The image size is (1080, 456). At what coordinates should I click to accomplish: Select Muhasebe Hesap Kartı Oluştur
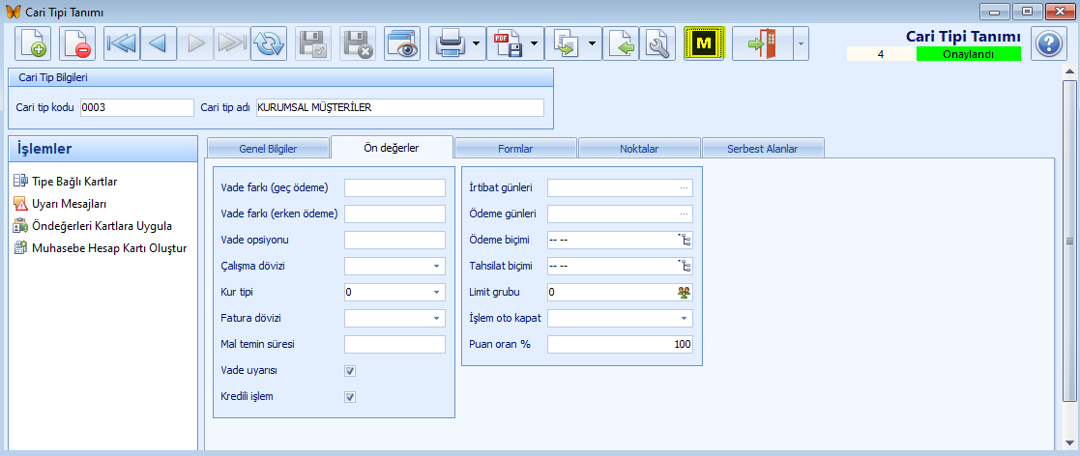point(102,247)
